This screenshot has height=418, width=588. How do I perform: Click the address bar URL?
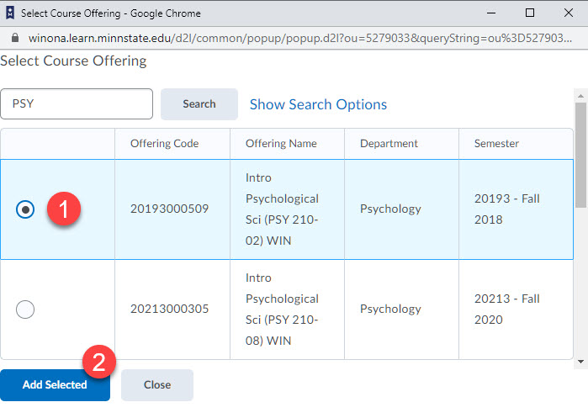click(x=300, y=38)
